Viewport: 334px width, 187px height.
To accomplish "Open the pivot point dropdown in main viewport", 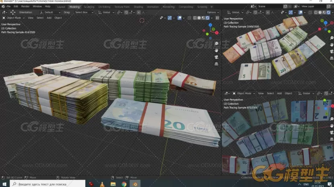I will click(120, 12).
